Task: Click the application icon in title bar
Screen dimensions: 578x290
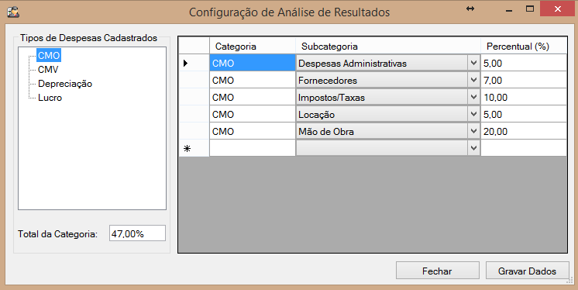Action: pos(13,12)
